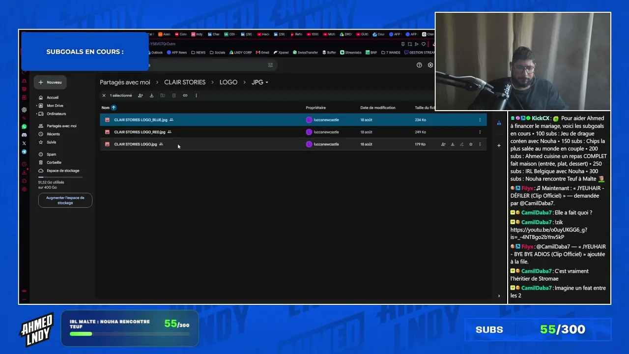Expand the Mon Drive tree arrow
The width and height of the screenshot is (629, 354).
click(x=36, y=106)
